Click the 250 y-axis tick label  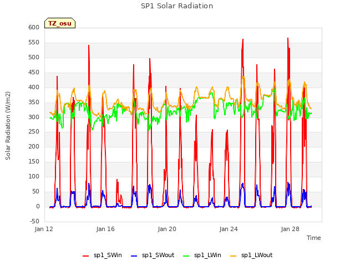point(34,132)
